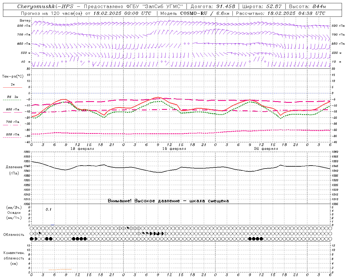Click the 2м temperature legend entry
Screen dimensions: 346x277
pyautogui.click(x=13, y=85)
